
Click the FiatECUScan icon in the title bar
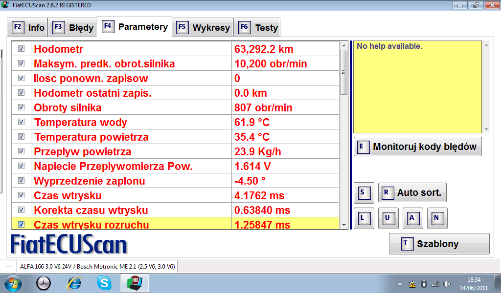[5, 5]
